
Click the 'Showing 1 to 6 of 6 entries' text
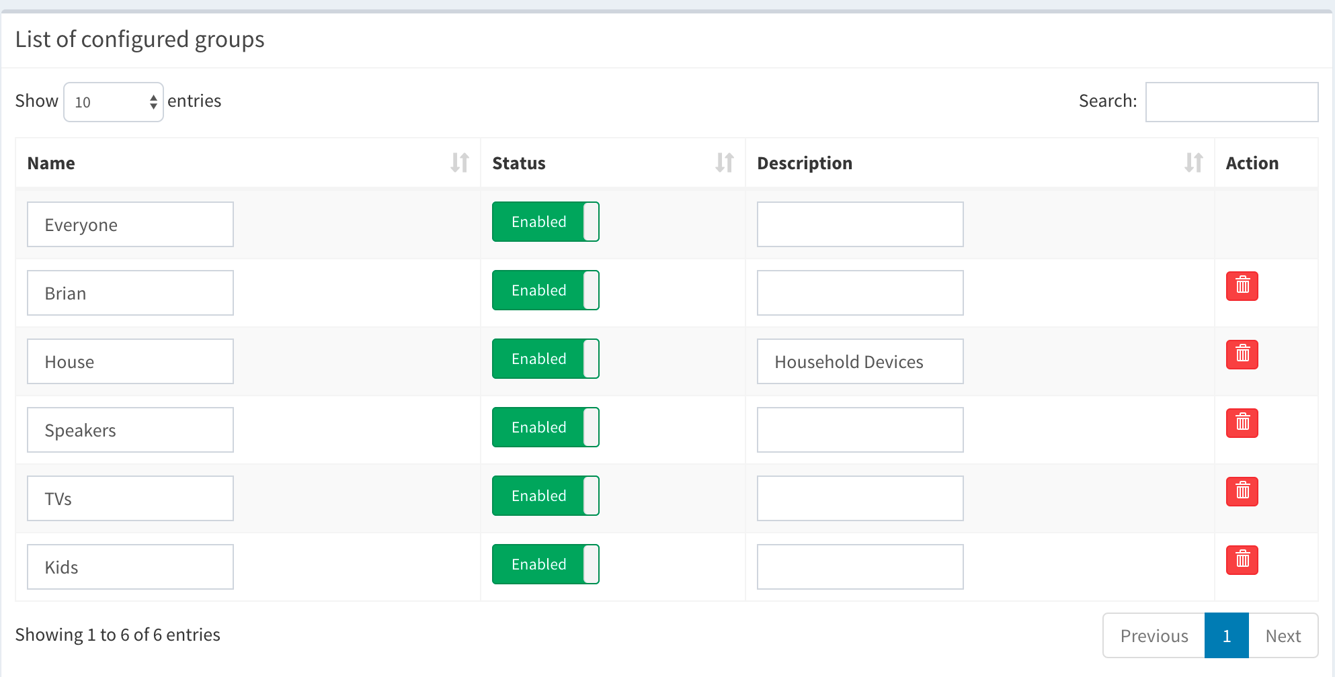[x=118, y=635]
